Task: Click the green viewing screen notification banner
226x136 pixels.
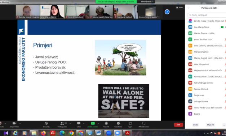Action: click(x=116, y=1)
